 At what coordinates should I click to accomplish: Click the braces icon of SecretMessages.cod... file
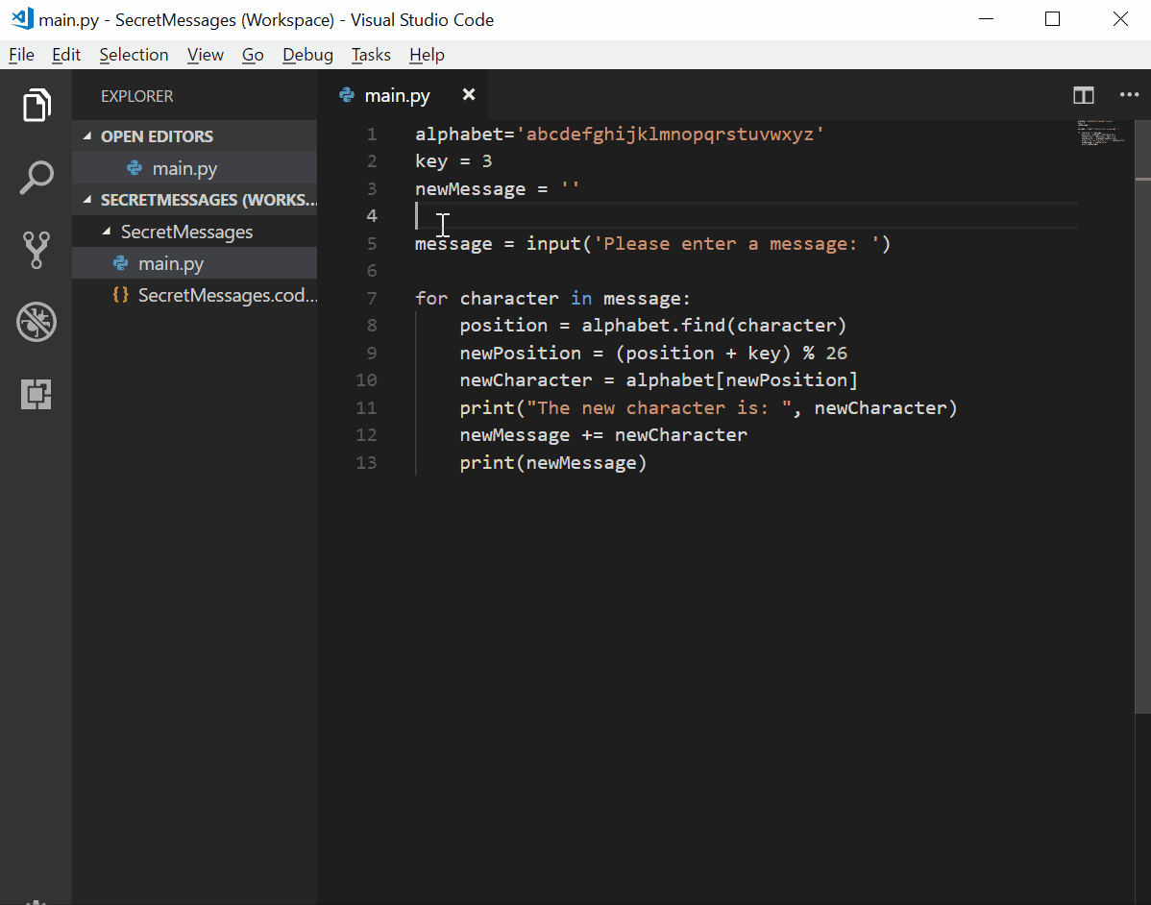pos(120,295)
